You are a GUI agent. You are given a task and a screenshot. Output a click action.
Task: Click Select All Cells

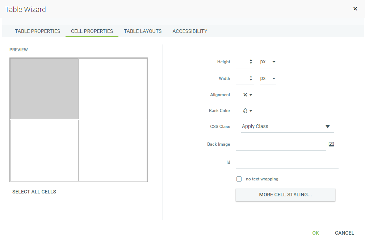34,192
